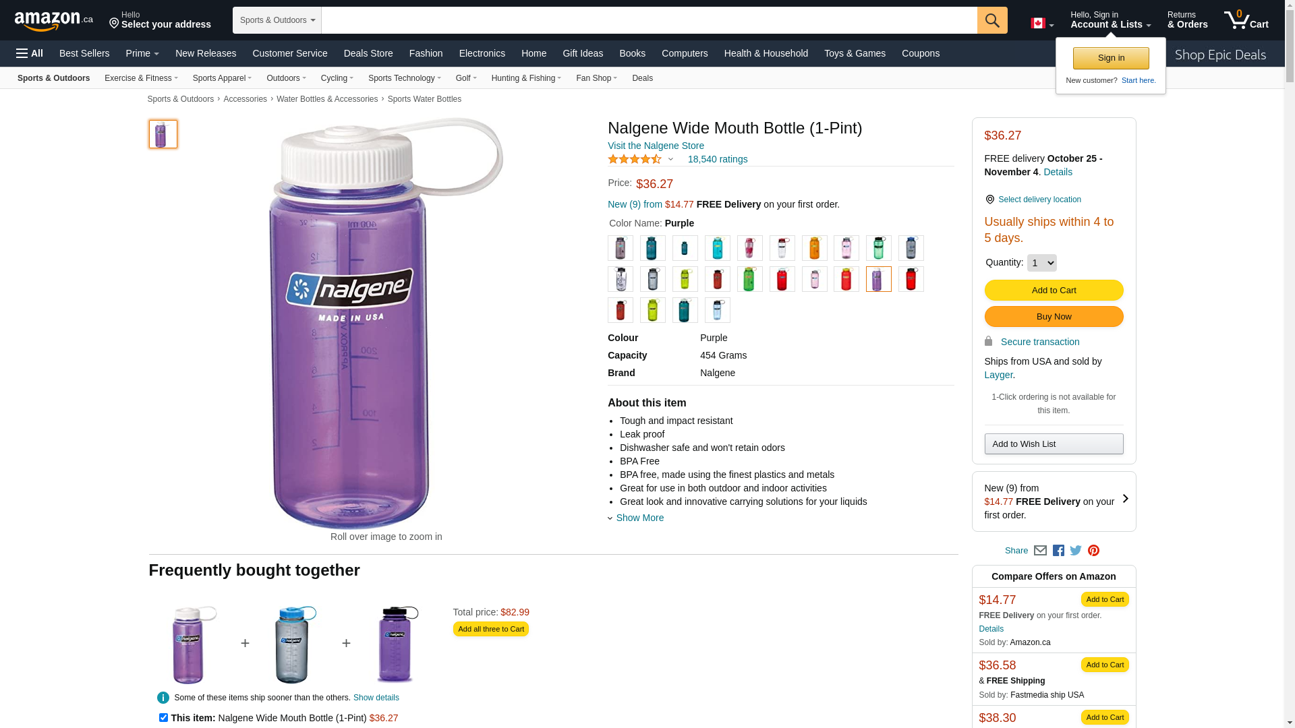The height and width of the screenshot is (728, 1295).
Task: Open the Deals Store menu item
Action: coord(368,53)
